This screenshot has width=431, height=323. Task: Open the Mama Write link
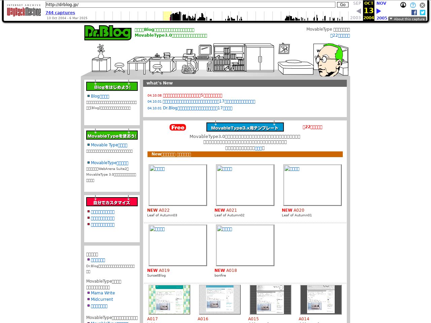pyautogui.click(x=103, y=293)
